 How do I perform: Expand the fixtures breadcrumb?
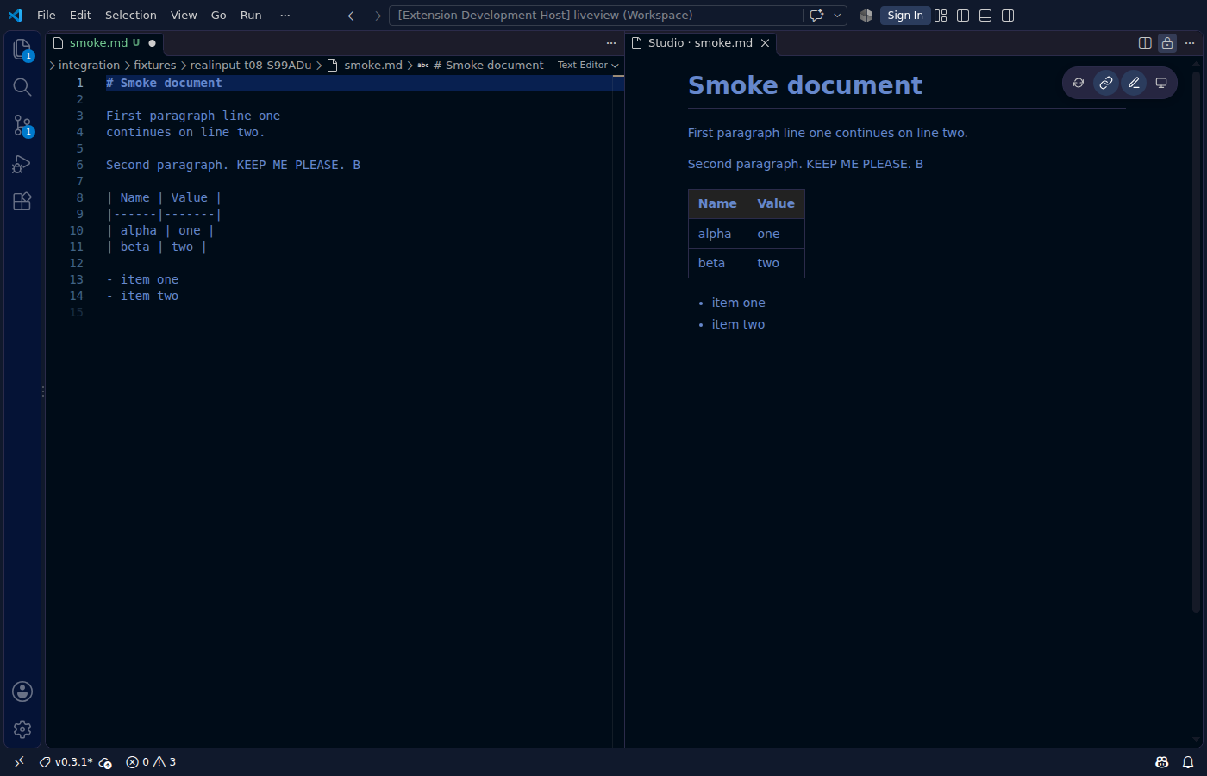click(154, 66)
